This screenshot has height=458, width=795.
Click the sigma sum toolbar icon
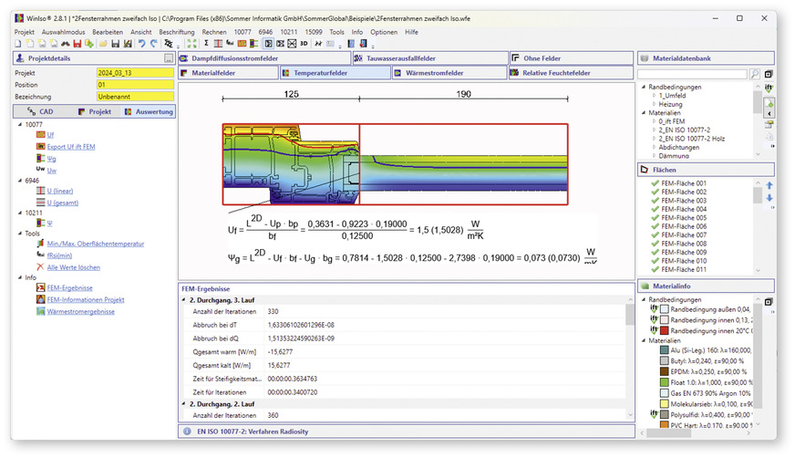coord(206,43)
